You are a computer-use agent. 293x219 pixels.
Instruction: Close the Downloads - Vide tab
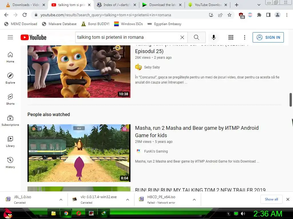click(44, 5)
